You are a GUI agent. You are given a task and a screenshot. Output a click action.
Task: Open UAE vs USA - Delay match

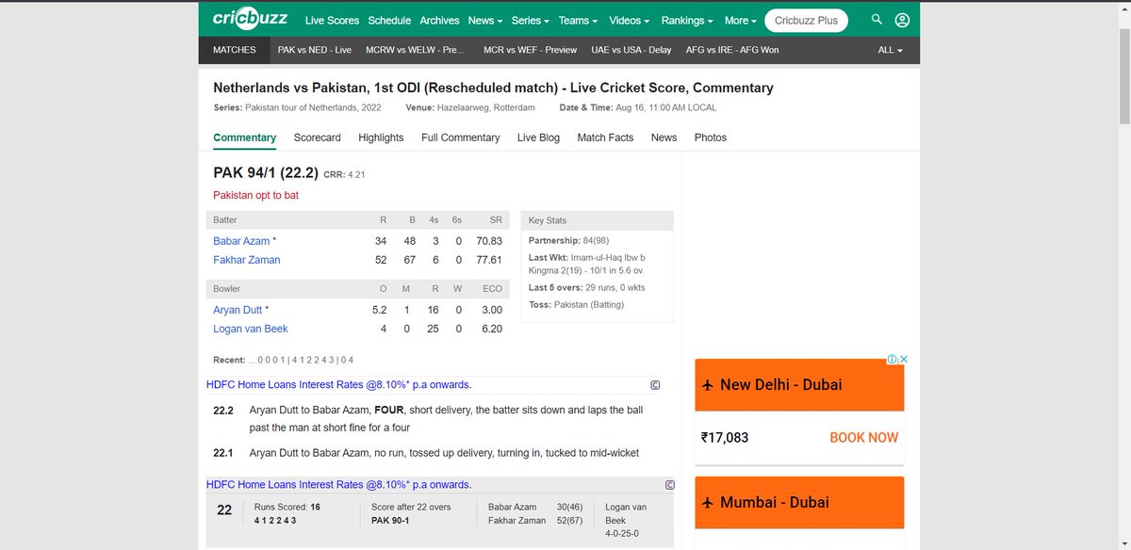click(x=631, y=50)
